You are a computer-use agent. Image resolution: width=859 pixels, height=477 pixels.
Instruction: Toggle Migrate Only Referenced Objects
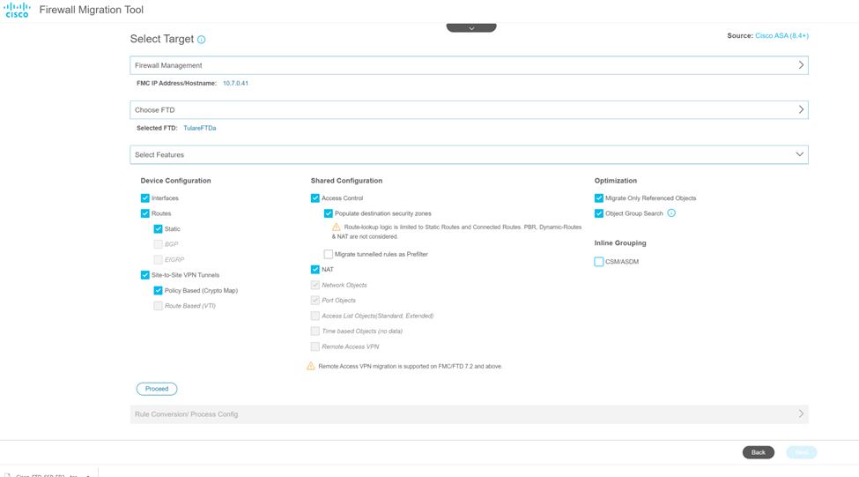coord(599,198)
